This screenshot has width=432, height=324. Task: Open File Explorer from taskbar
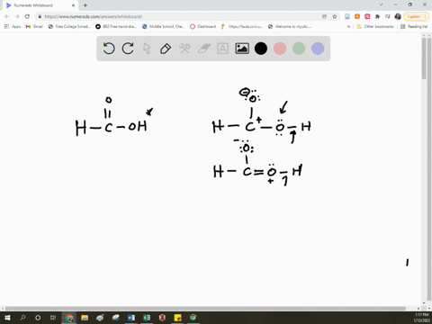(x=85, y=318)
